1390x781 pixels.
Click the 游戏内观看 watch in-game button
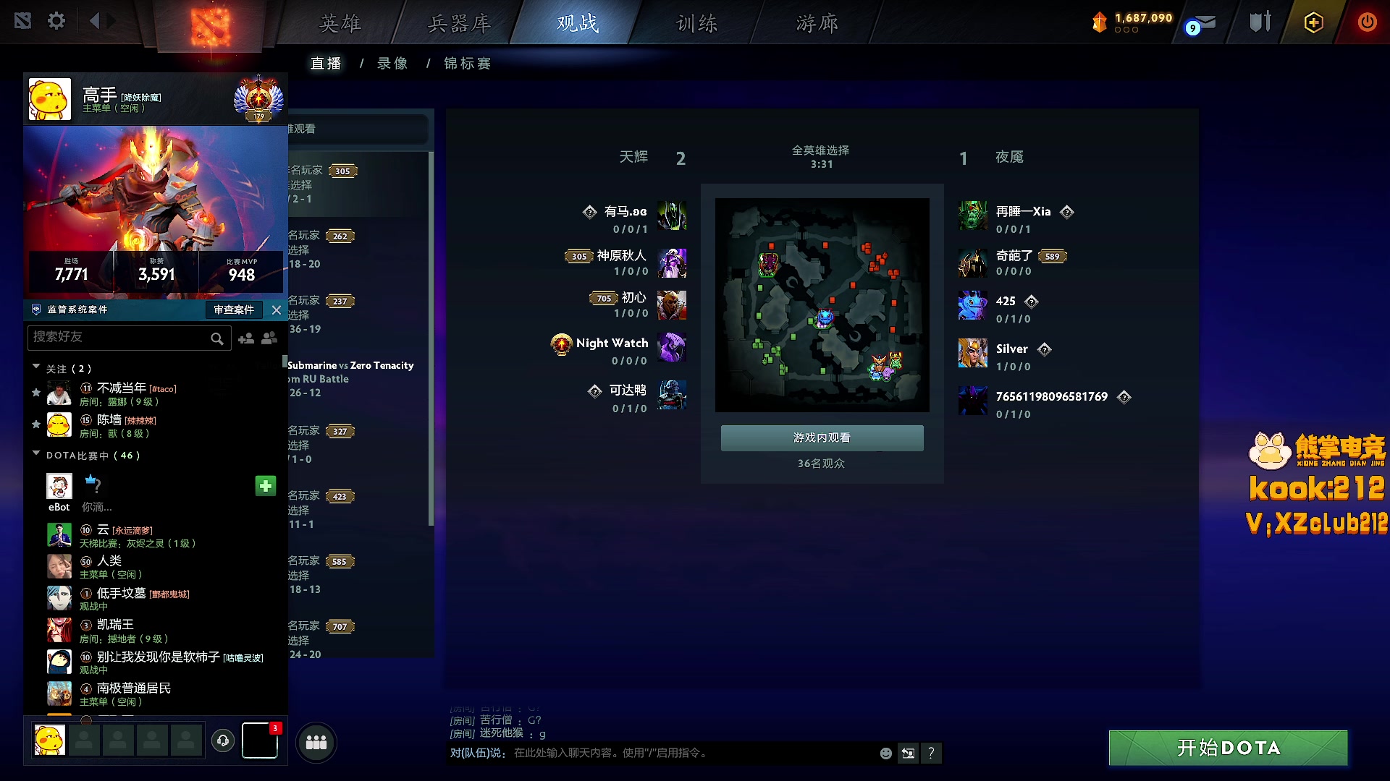(x=822, y=438)
